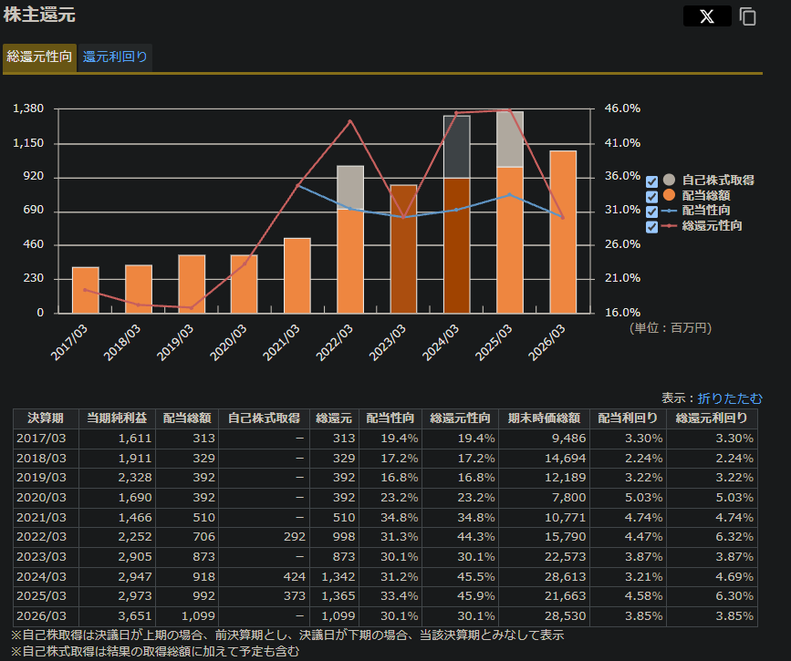Viewport: 791px width, 661px height.
Task: Click the 決算期 column header
Action: [x=46, y=418]
